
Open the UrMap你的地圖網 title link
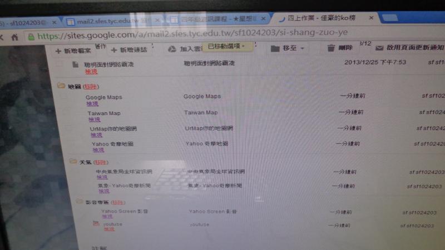coord(113,129)
